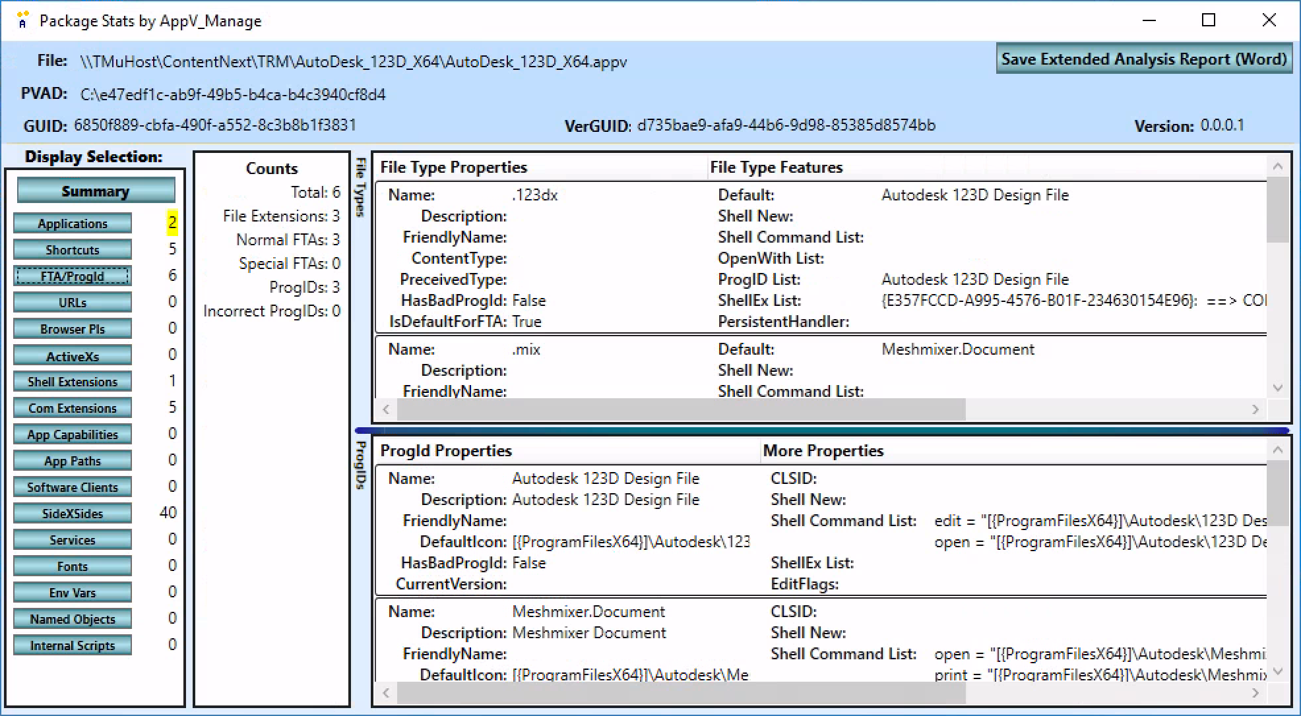Click the splitter between File Types and ProgIDs
The width and height of the screenshot is (1301, 716).
[x=822, y=431]
